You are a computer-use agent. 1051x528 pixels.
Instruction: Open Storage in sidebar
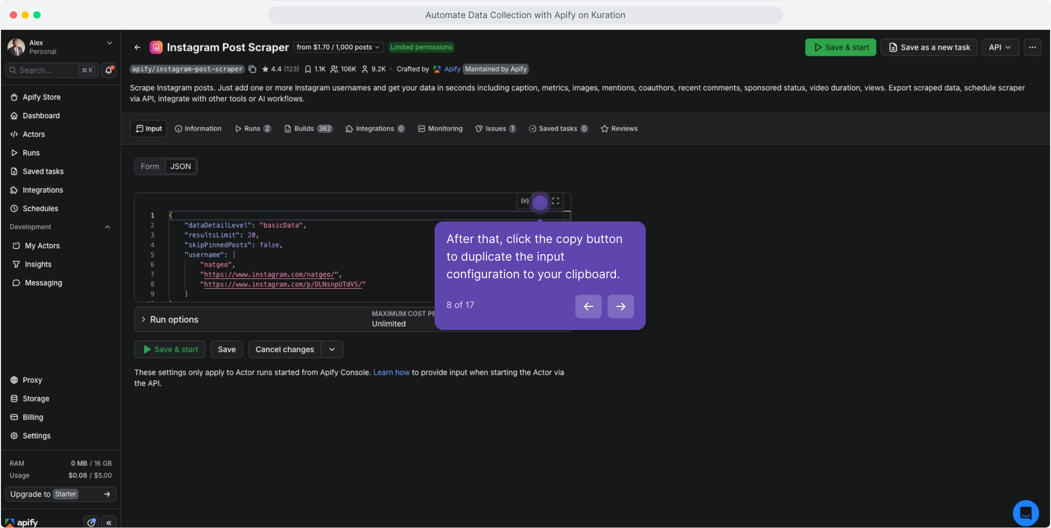point(61,399)
